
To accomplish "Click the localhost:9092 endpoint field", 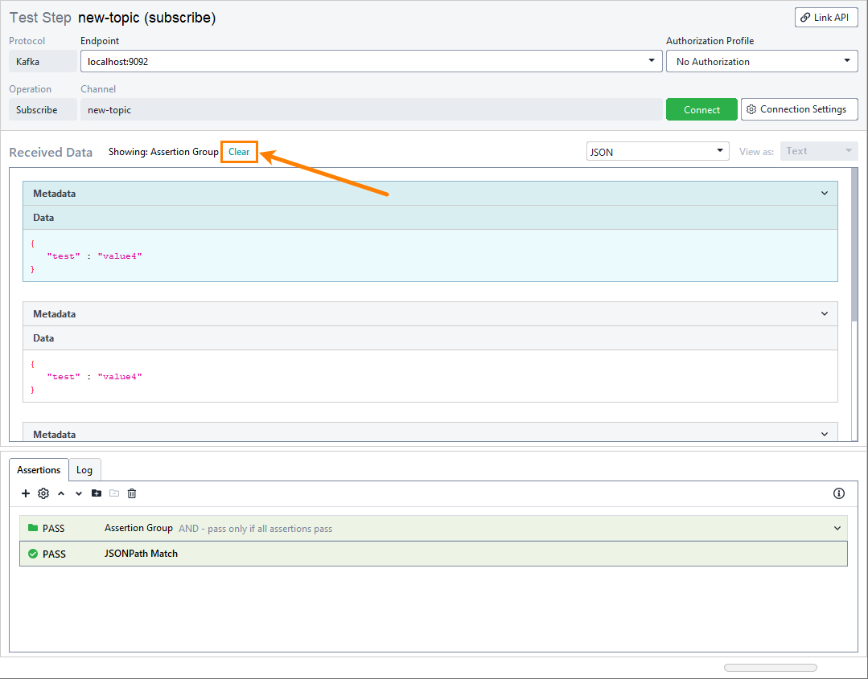I will (362, 61).
